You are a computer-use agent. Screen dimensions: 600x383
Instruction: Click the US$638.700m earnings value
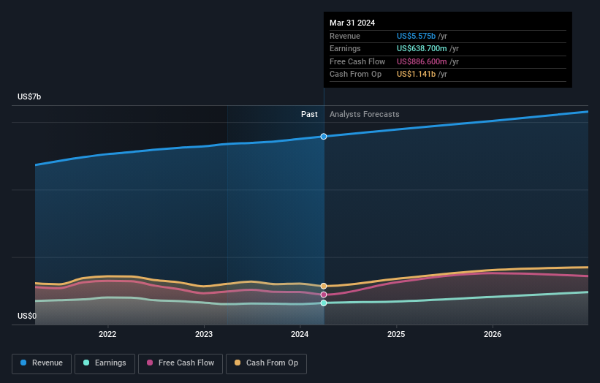pyautogui.click(x=422, y=48)
